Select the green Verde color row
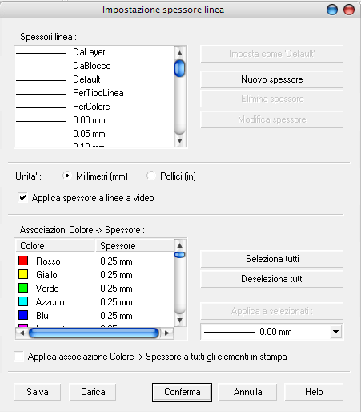Screen dimensions: 361x412 point(94,289)
